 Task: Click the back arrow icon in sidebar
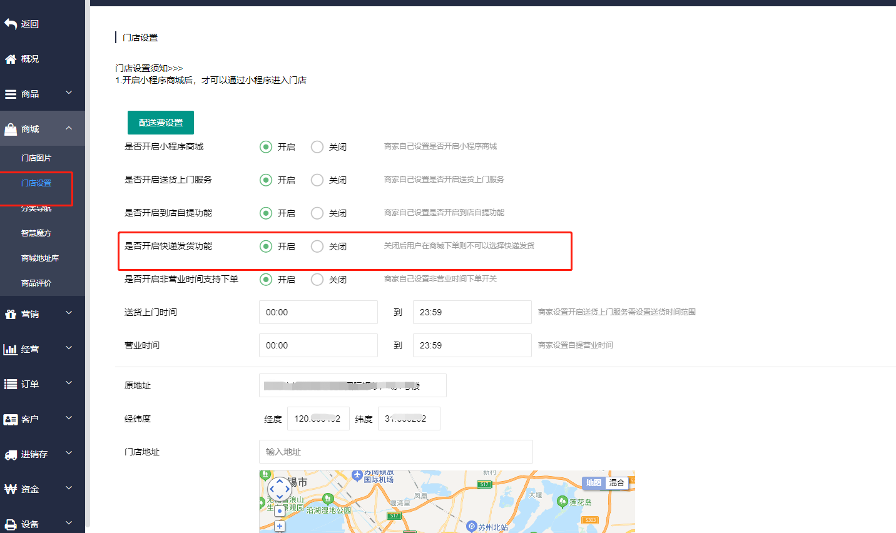point(11,24)
